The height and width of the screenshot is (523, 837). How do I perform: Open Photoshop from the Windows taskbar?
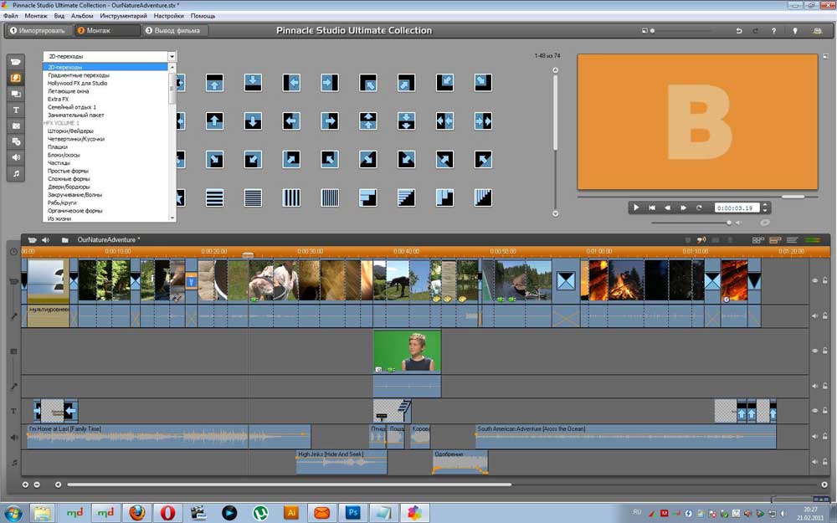coord(353,512)
